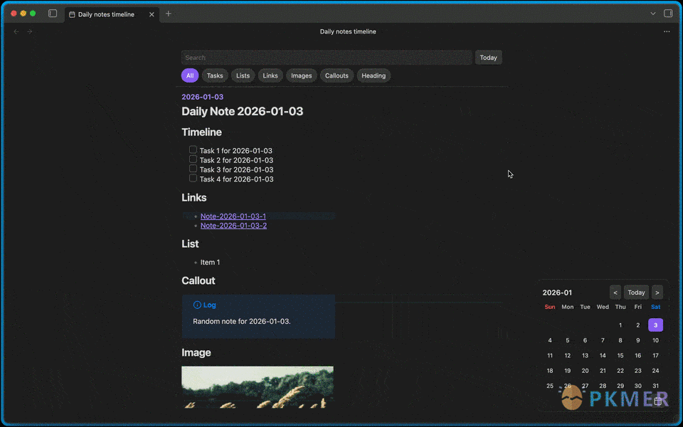Navigate back with the left arrow
The height and width of the screenshot is (427, 683).
[16, 31]
